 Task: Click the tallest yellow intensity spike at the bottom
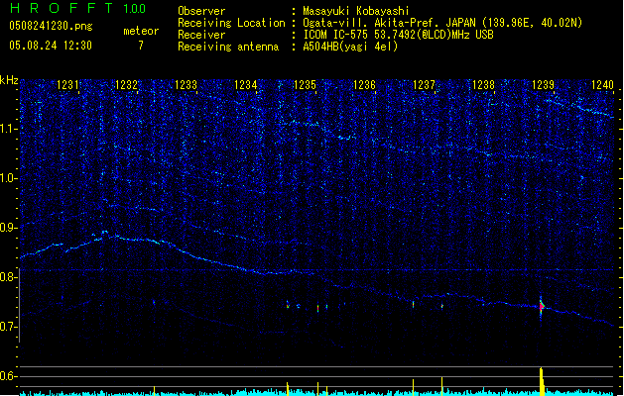coord(542,381)
